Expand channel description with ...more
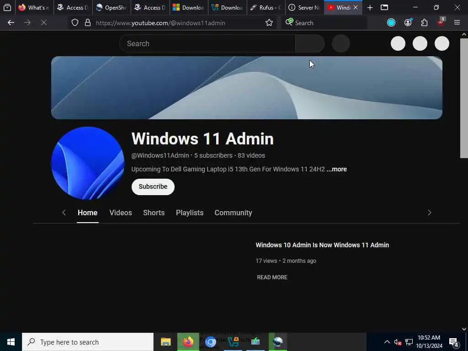 (337, 169)
